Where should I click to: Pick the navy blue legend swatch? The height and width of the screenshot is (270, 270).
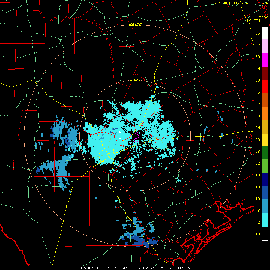tap(265, 180)
